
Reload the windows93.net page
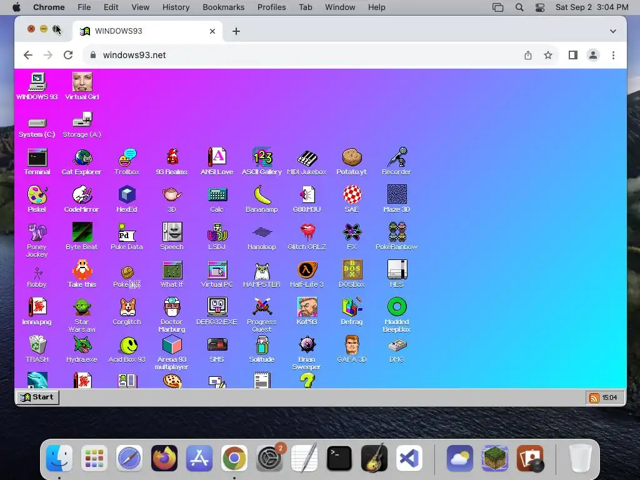68,55
